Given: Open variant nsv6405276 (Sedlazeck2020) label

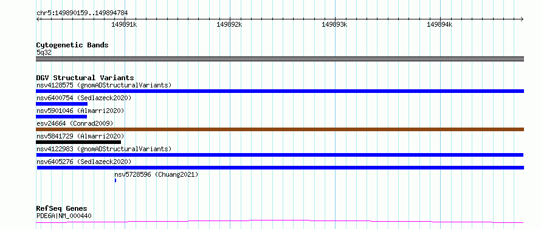Looking at the screenshot, I should (x=84, y=162).
